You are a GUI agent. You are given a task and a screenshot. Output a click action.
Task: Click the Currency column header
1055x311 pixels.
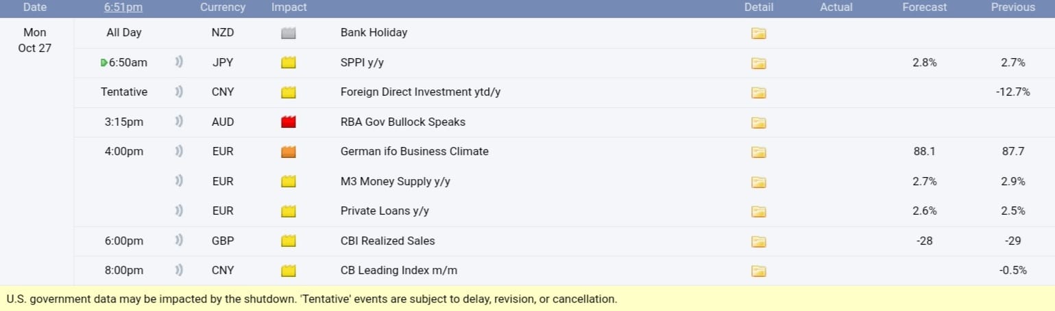[223, 8]
